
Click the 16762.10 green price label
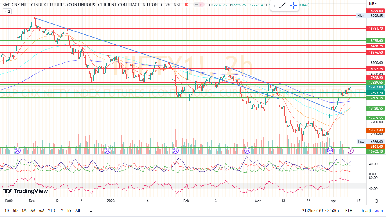tap(376, 151)
